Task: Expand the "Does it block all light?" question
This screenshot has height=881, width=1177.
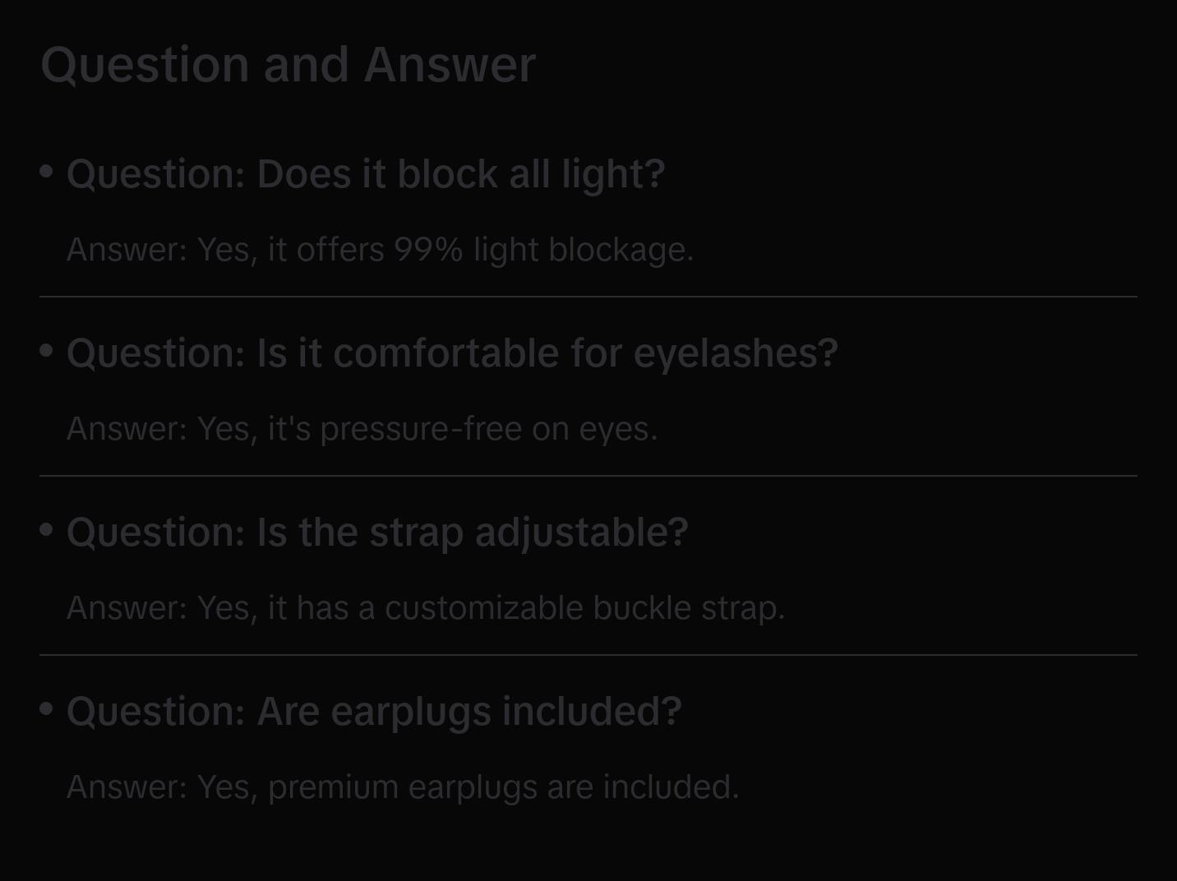Action: [x=366, y=174]
